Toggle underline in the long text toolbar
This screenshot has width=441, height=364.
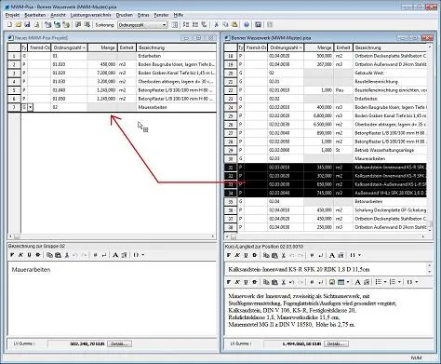click(246, 282)
